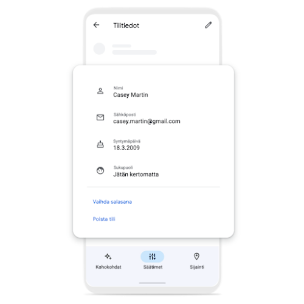Screen dimensions: 304x304
Task: Click the Tilitiedot page title
Action: 126,26
